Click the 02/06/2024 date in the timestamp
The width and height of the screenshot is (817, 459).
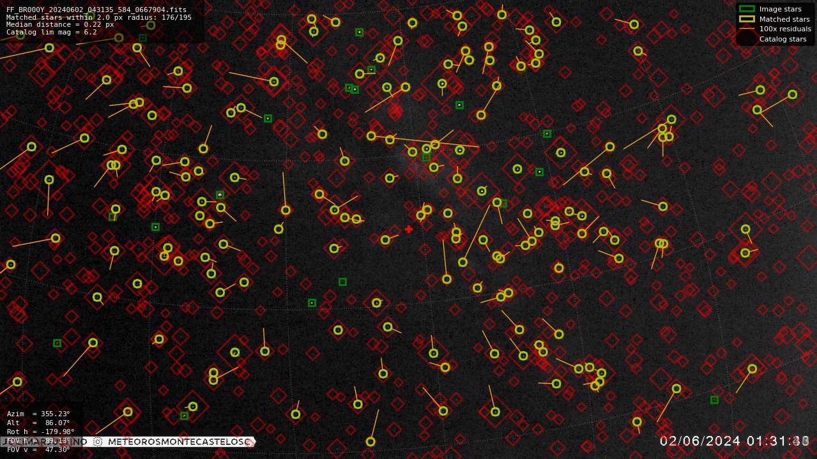pyautogui.click(x=700, y=441)
